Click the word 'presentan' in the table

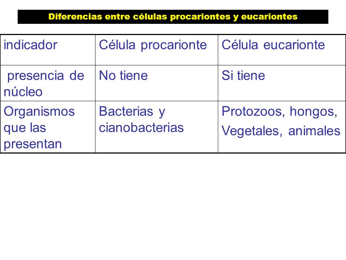pos(33,144)
